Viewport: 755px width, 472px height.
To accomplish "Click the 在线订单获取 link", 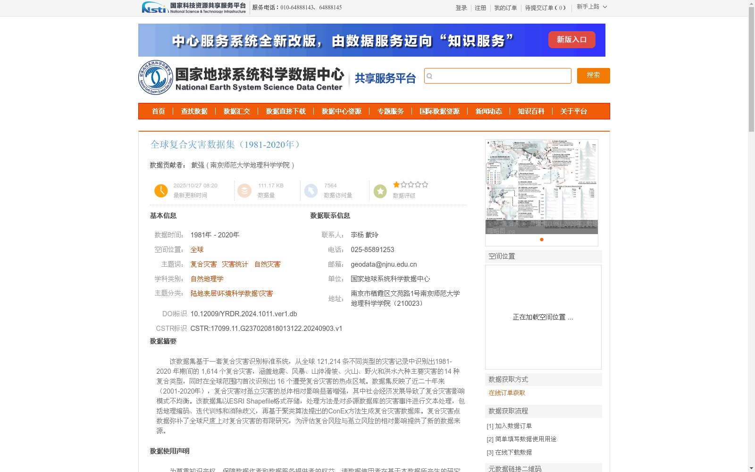I will [507, 393].
